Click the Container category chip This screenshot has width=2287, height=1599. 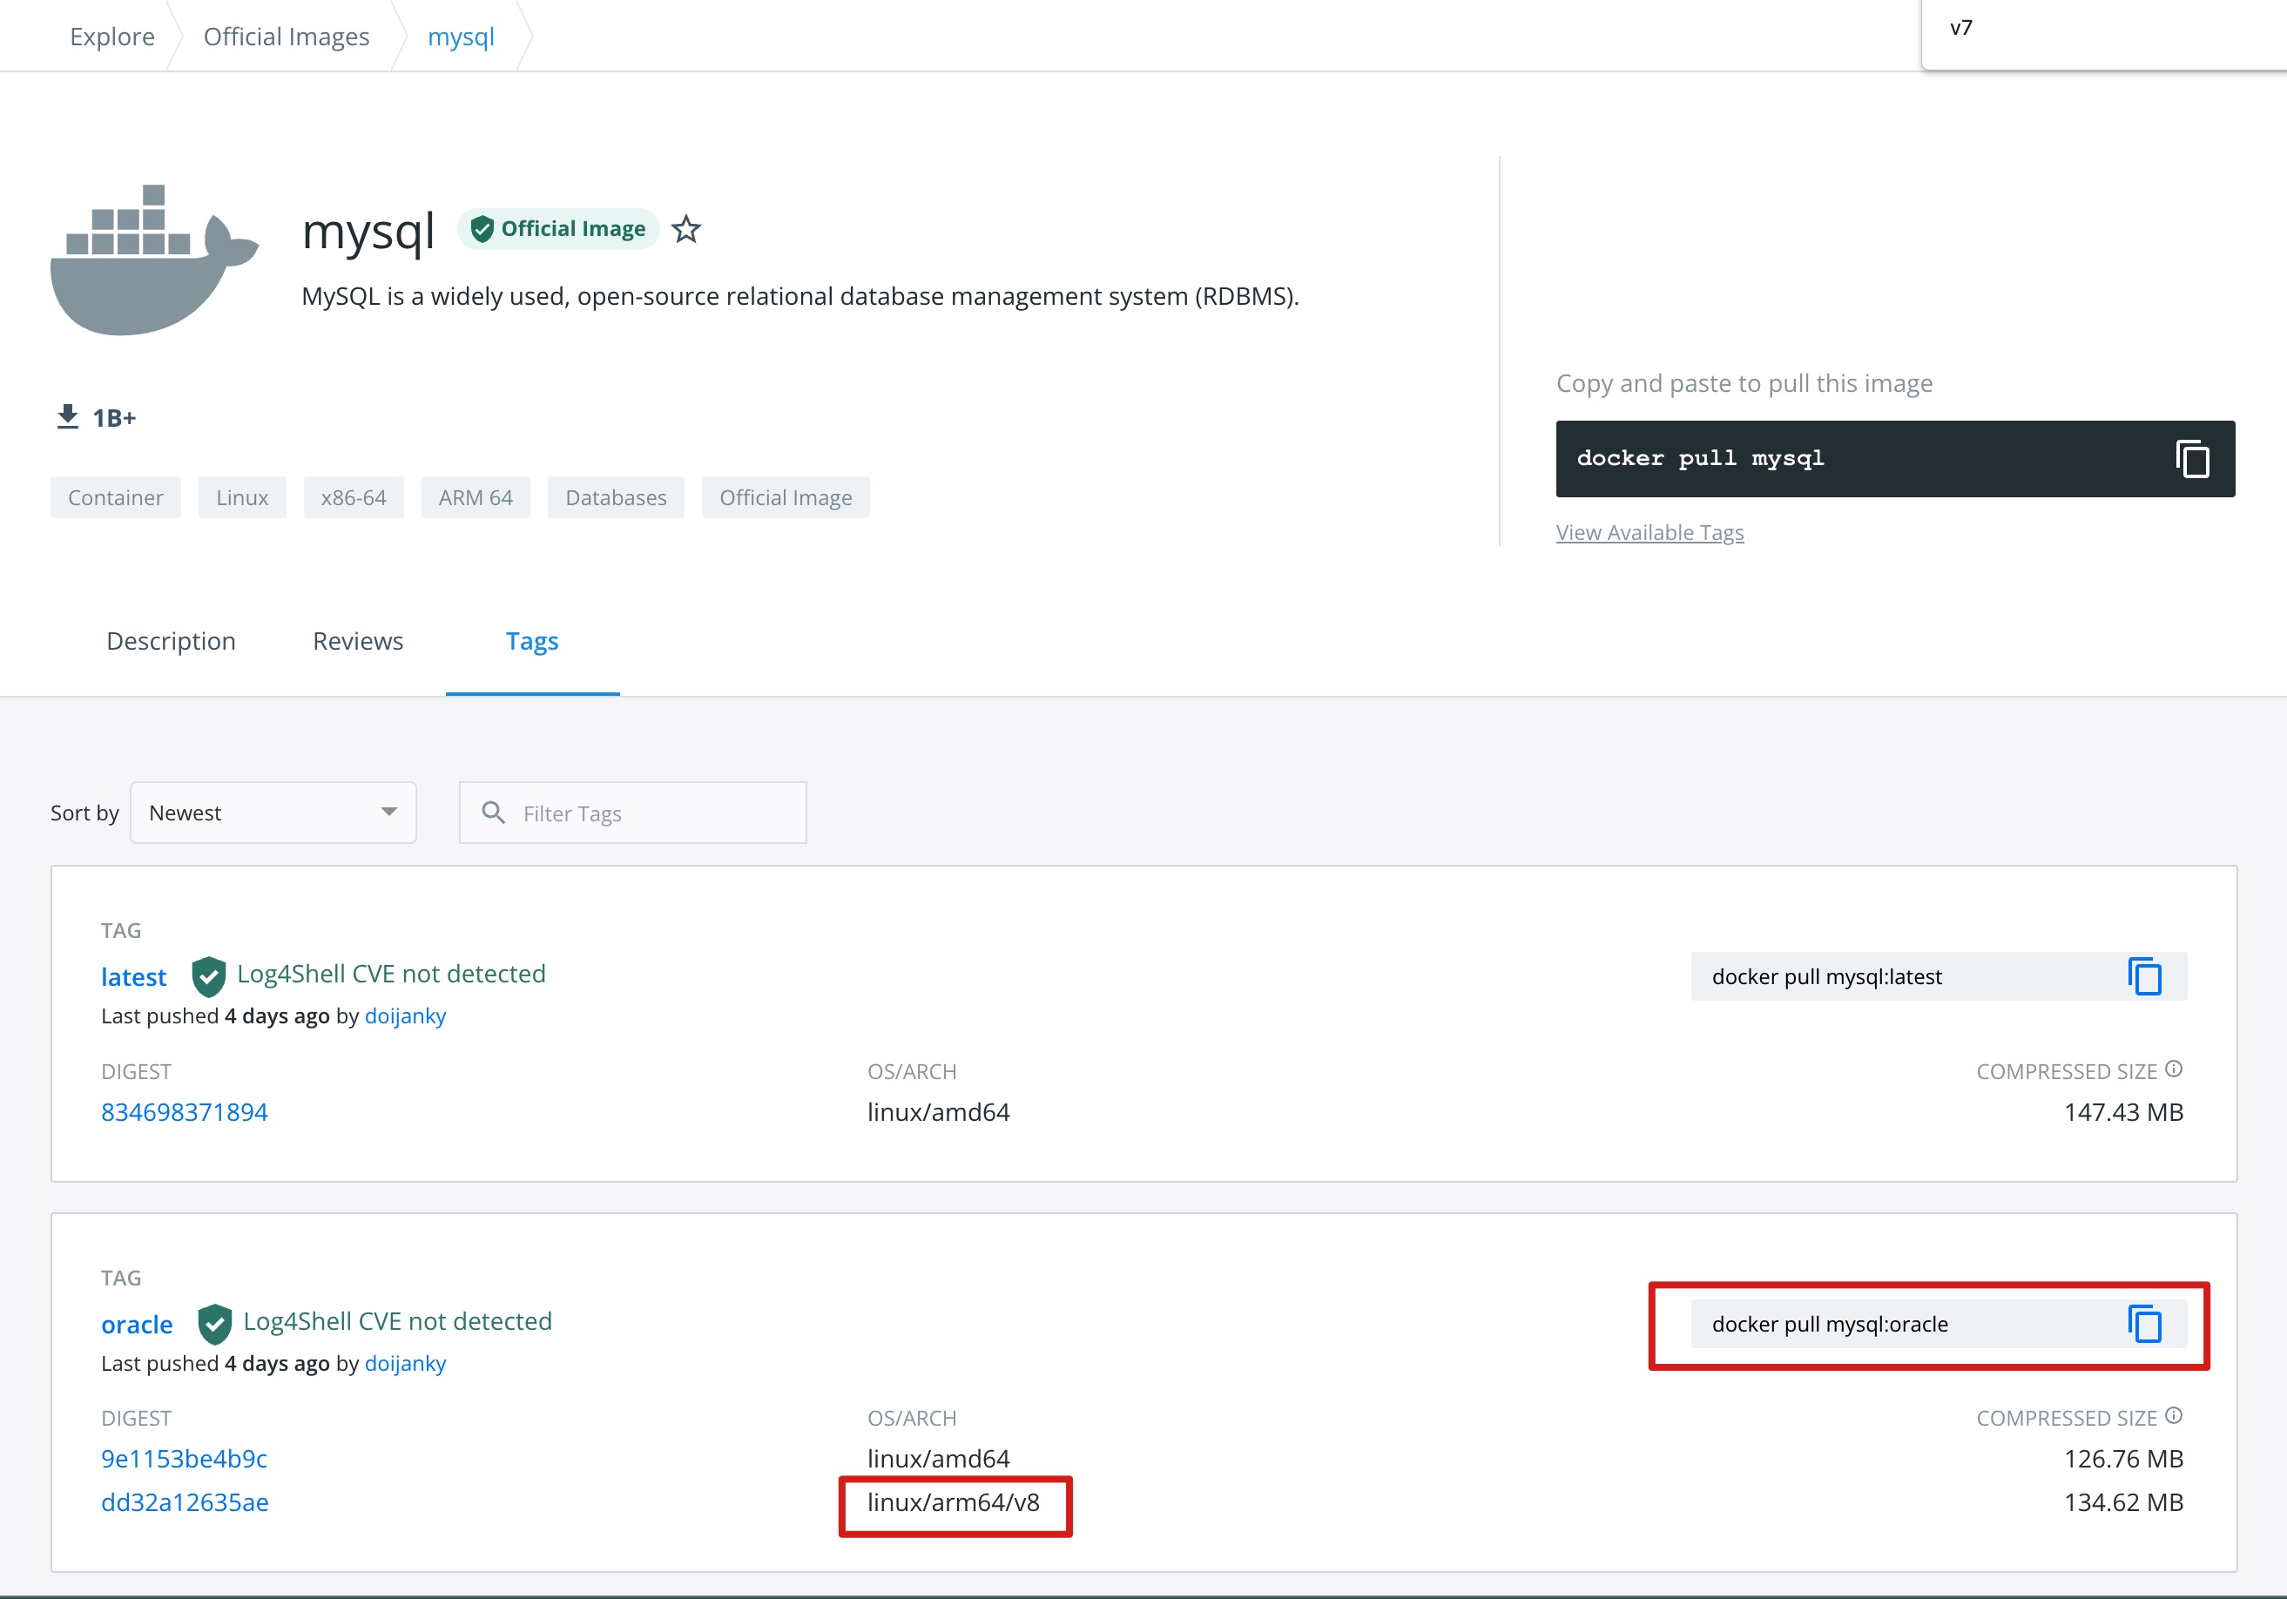pos(116,497)
